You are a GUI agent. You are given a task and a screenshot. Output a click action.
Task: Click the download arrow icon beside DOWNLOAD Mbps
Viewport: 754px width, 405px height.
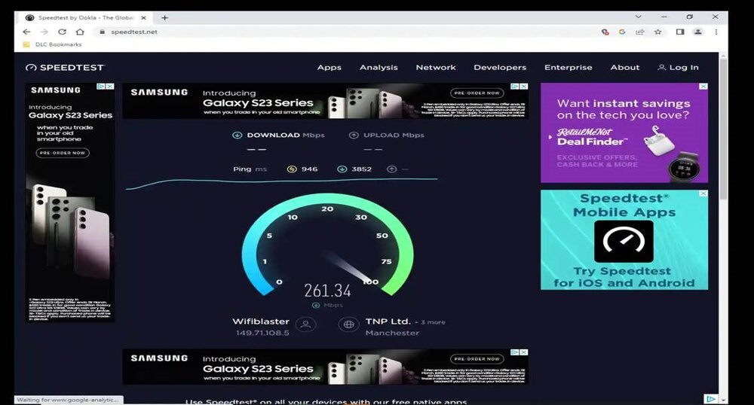tap(237, 136)
